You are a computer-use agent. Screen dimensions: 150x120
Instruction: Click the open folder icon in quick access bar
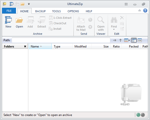[22, 4]
